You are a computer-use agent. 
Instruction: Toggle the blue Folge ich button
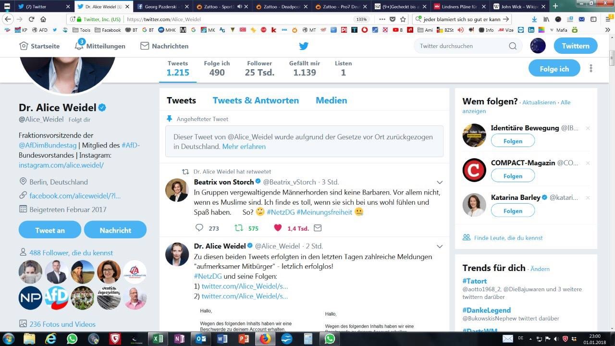click(x=554, y=69)
